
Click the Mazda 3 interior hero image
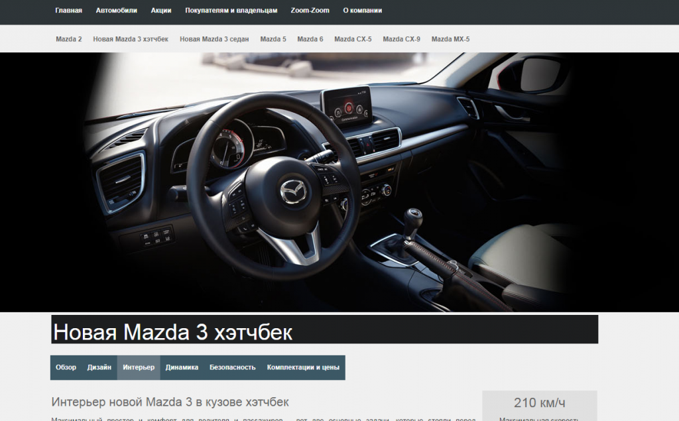click(339, 182)
